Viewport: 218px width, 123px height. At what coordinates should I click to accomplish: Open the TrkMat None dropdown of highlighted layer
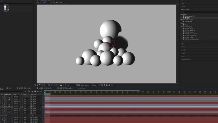26,107
